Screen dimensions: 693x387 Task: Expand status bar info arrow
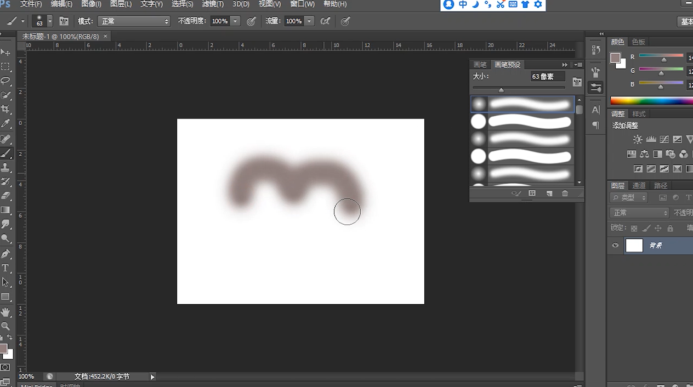[152, 377]
